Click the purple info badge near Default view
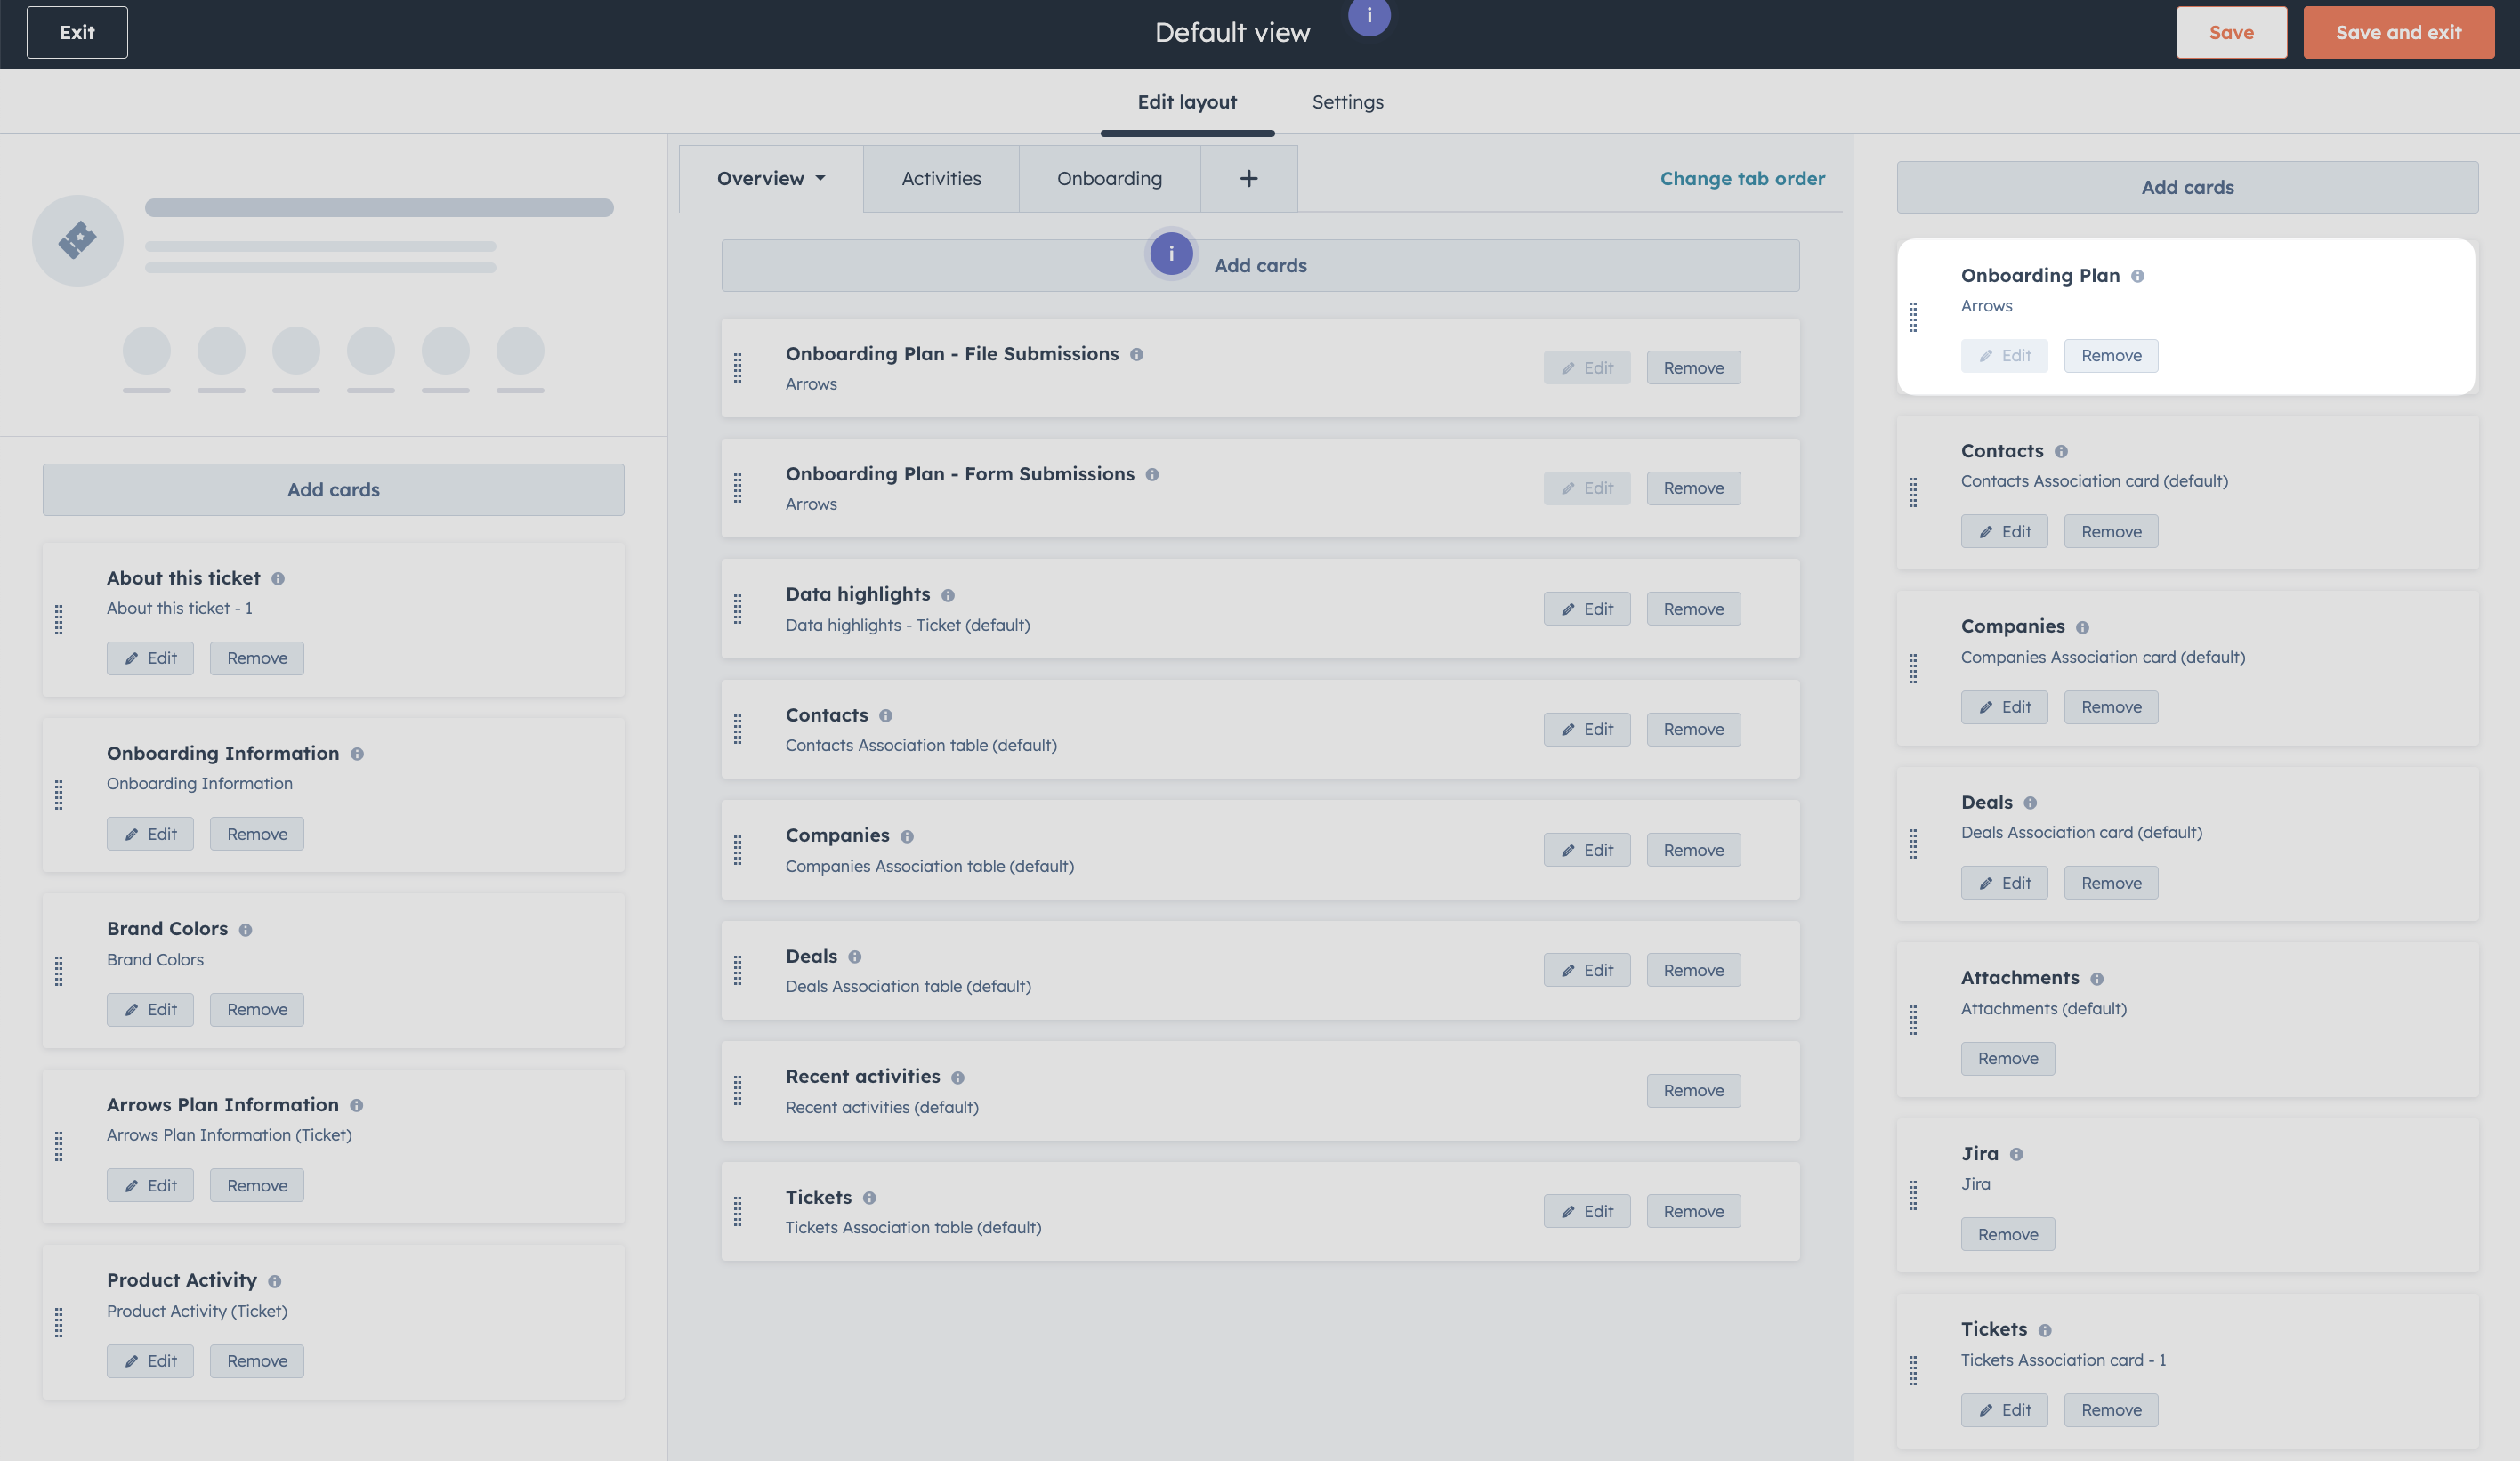The width and height of the screenshot is (2520, 1461). point(1368,16)
